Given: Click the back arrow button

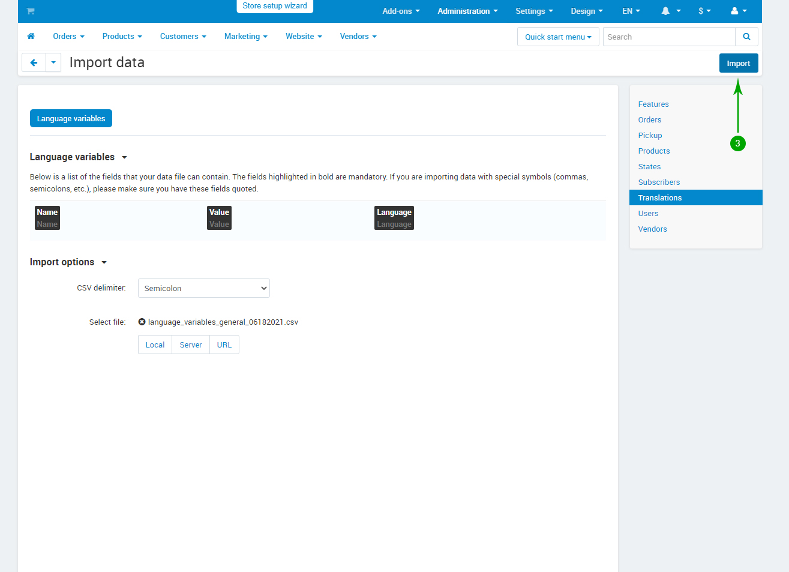Looking at the screenshot, I should (34, 62).
